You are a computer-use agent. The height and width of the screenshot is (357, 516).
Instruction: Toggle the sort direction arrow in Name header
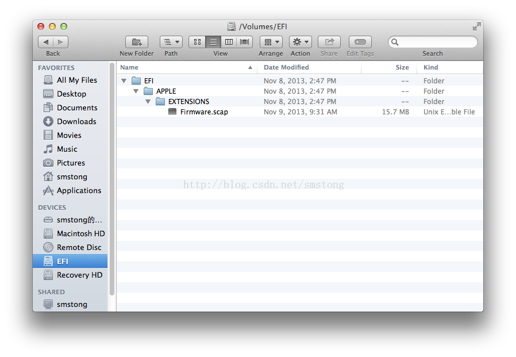click(250, 67)
